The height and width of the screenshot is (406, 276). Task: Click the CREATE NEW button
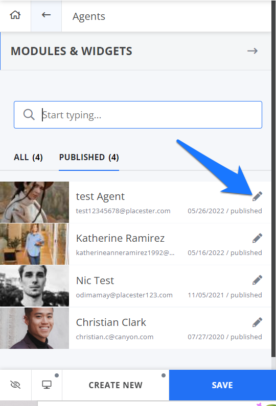coord(116,385)
